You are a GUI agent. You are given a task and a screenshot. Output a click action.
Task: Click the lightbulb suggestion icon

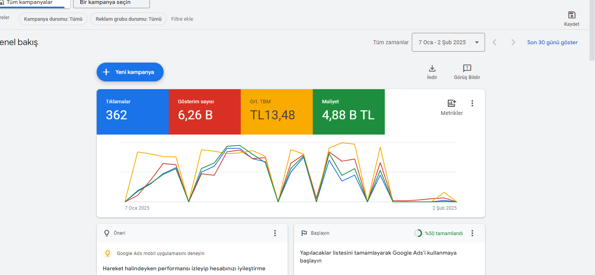coord(108,253)
